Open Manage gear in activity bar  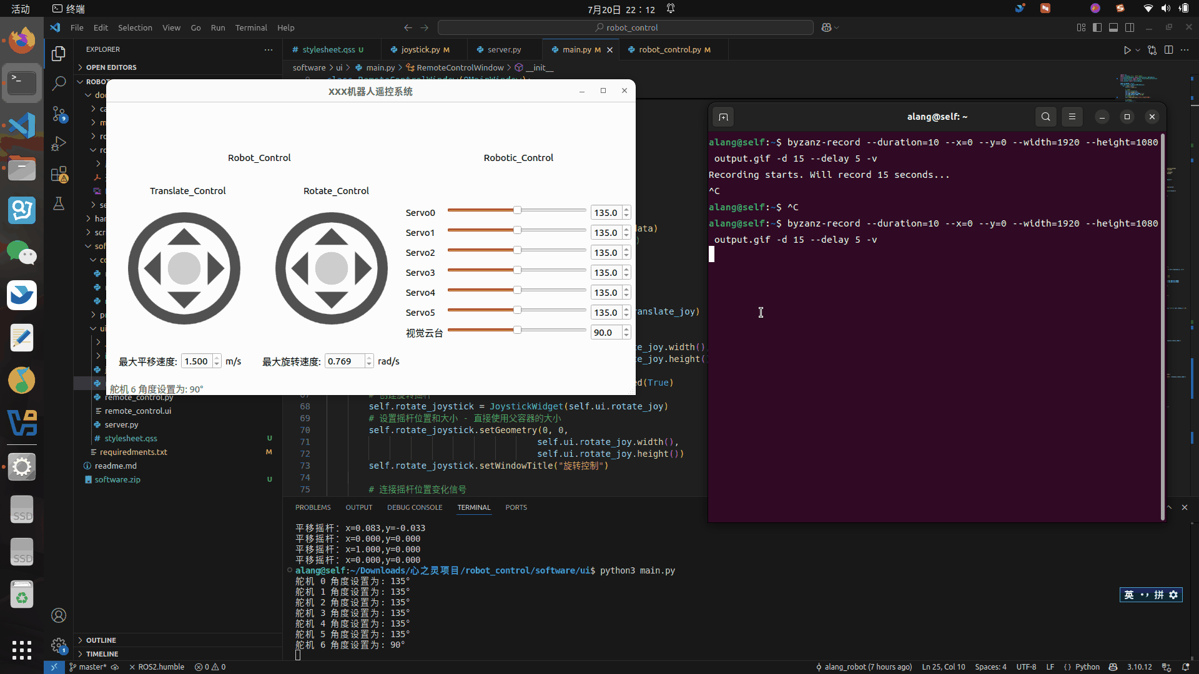coord(59,645)
